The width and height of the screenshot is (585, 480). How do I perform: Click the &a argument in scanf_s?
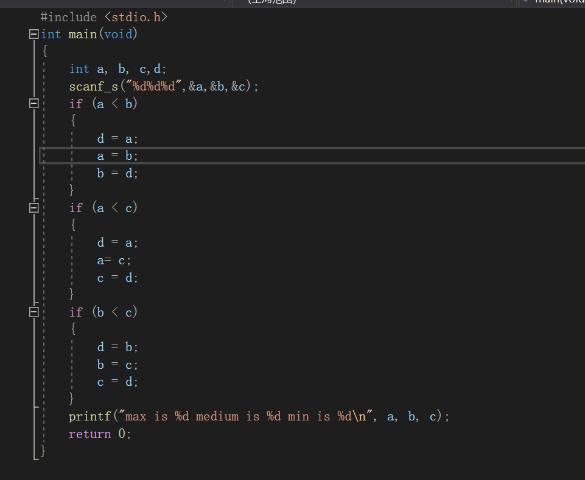click(x=196, y=86)
